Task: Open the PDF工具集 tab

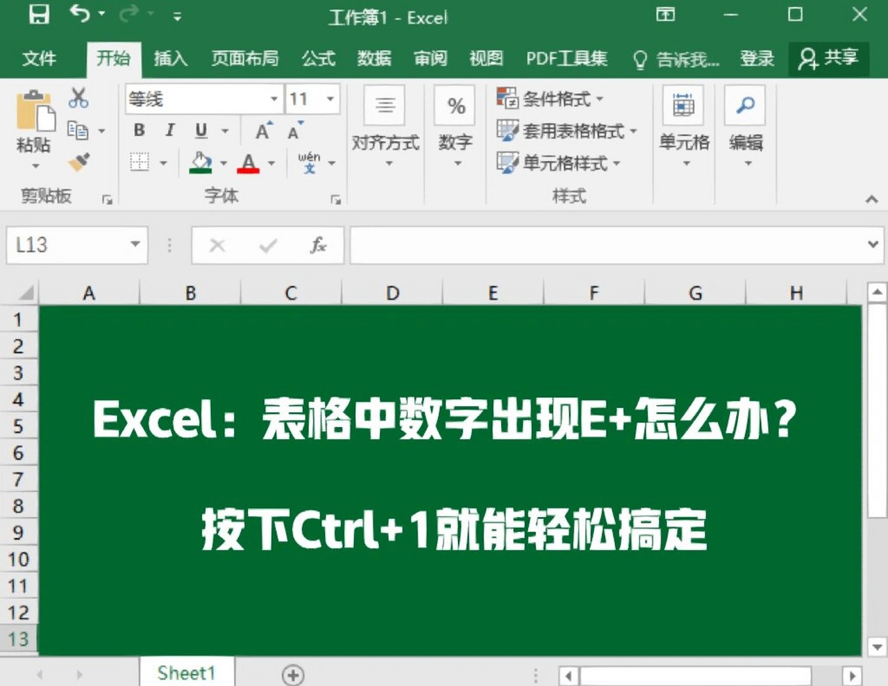Action: click(x=567, y=58)
